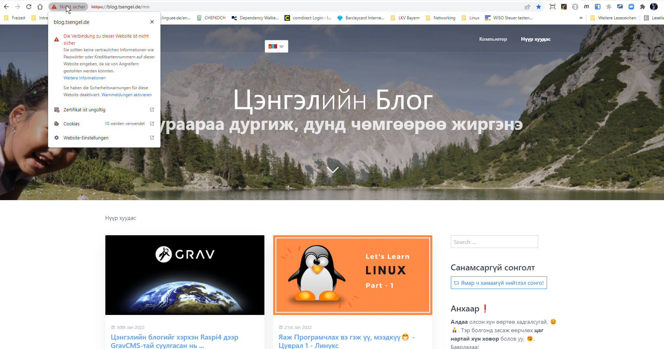This screenshot has height=349, width=664.
Task: Click the red 'Nicht sicher' security warning chip
Action: tap(68, 7)
